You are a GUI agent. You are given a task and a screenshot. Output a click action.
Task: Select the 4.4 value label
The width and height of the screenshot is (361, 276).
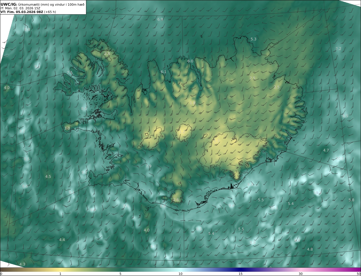click(62, 240)
